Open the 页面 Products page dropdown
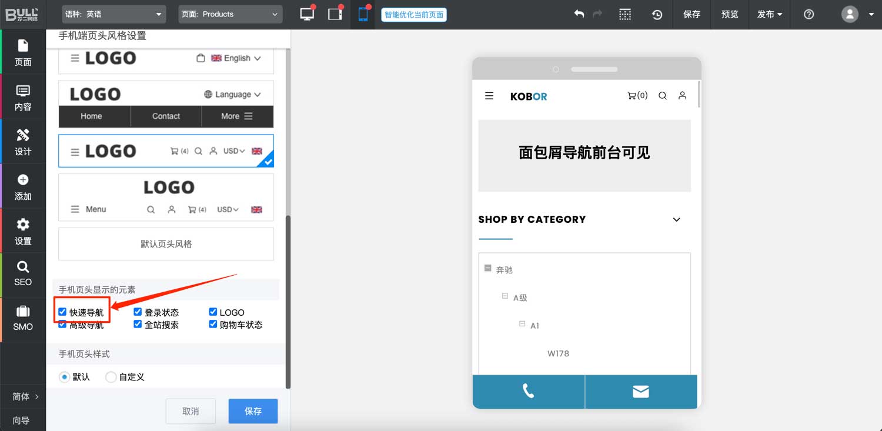 tap(230, 14)
